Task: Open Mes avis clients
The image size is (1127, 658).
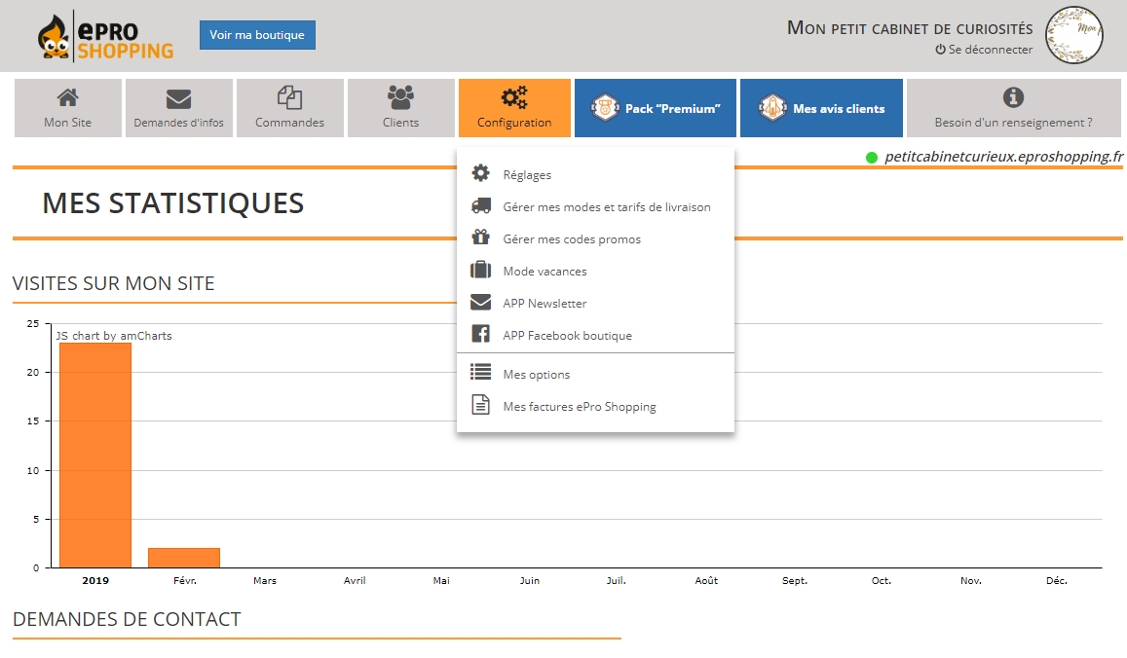Action: [x=821, y=108]
